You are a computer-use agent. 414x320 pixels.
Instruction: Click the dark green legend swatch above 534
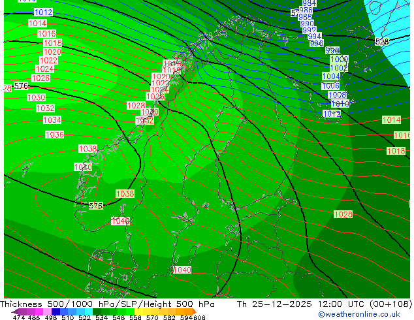pos(97,312)
